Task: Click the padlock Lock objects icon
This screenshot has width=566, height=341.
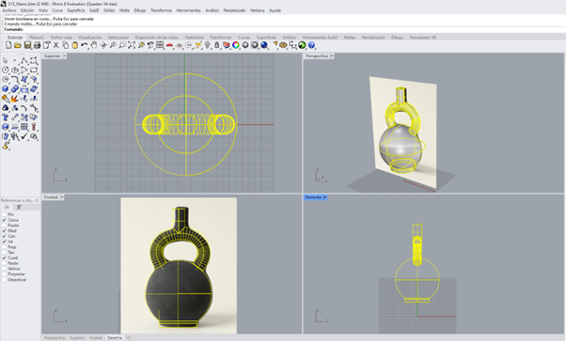Action: tap(216, 45)
